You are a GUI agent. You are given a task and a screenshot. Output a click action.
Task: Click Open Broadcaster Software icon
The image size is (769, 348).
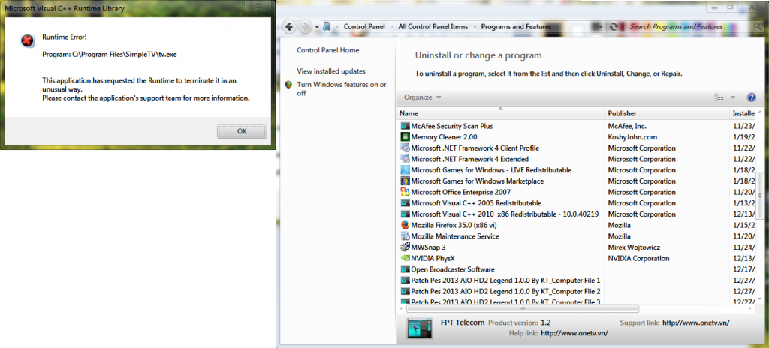(405, 269)
